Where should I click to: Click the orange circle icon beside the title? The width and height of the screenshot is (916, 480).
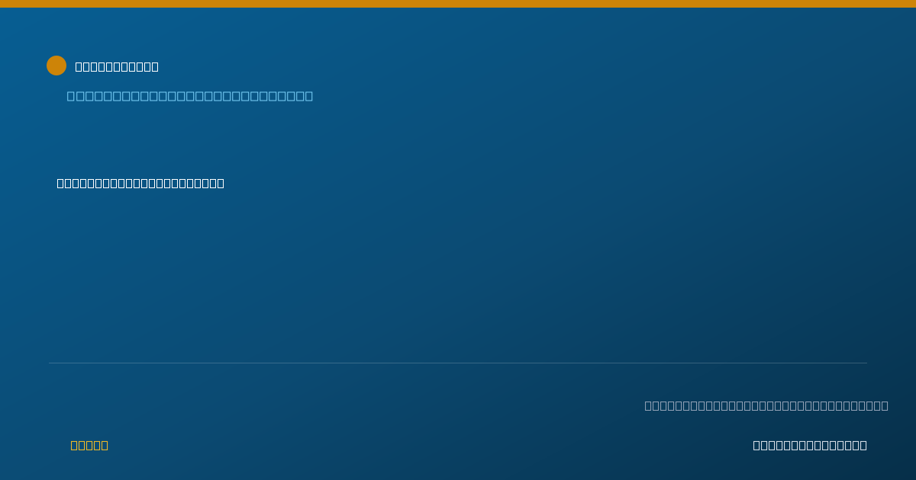(x=56, y=66)
